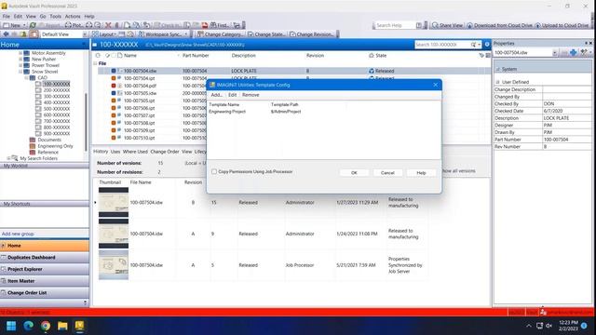
Task: Click the Change Revision toolbar button
Action: pos(311,34)
